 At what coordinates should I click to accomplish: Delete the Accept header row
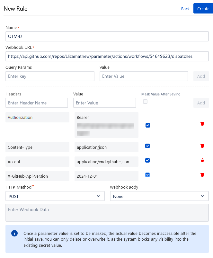click(202, 160)
